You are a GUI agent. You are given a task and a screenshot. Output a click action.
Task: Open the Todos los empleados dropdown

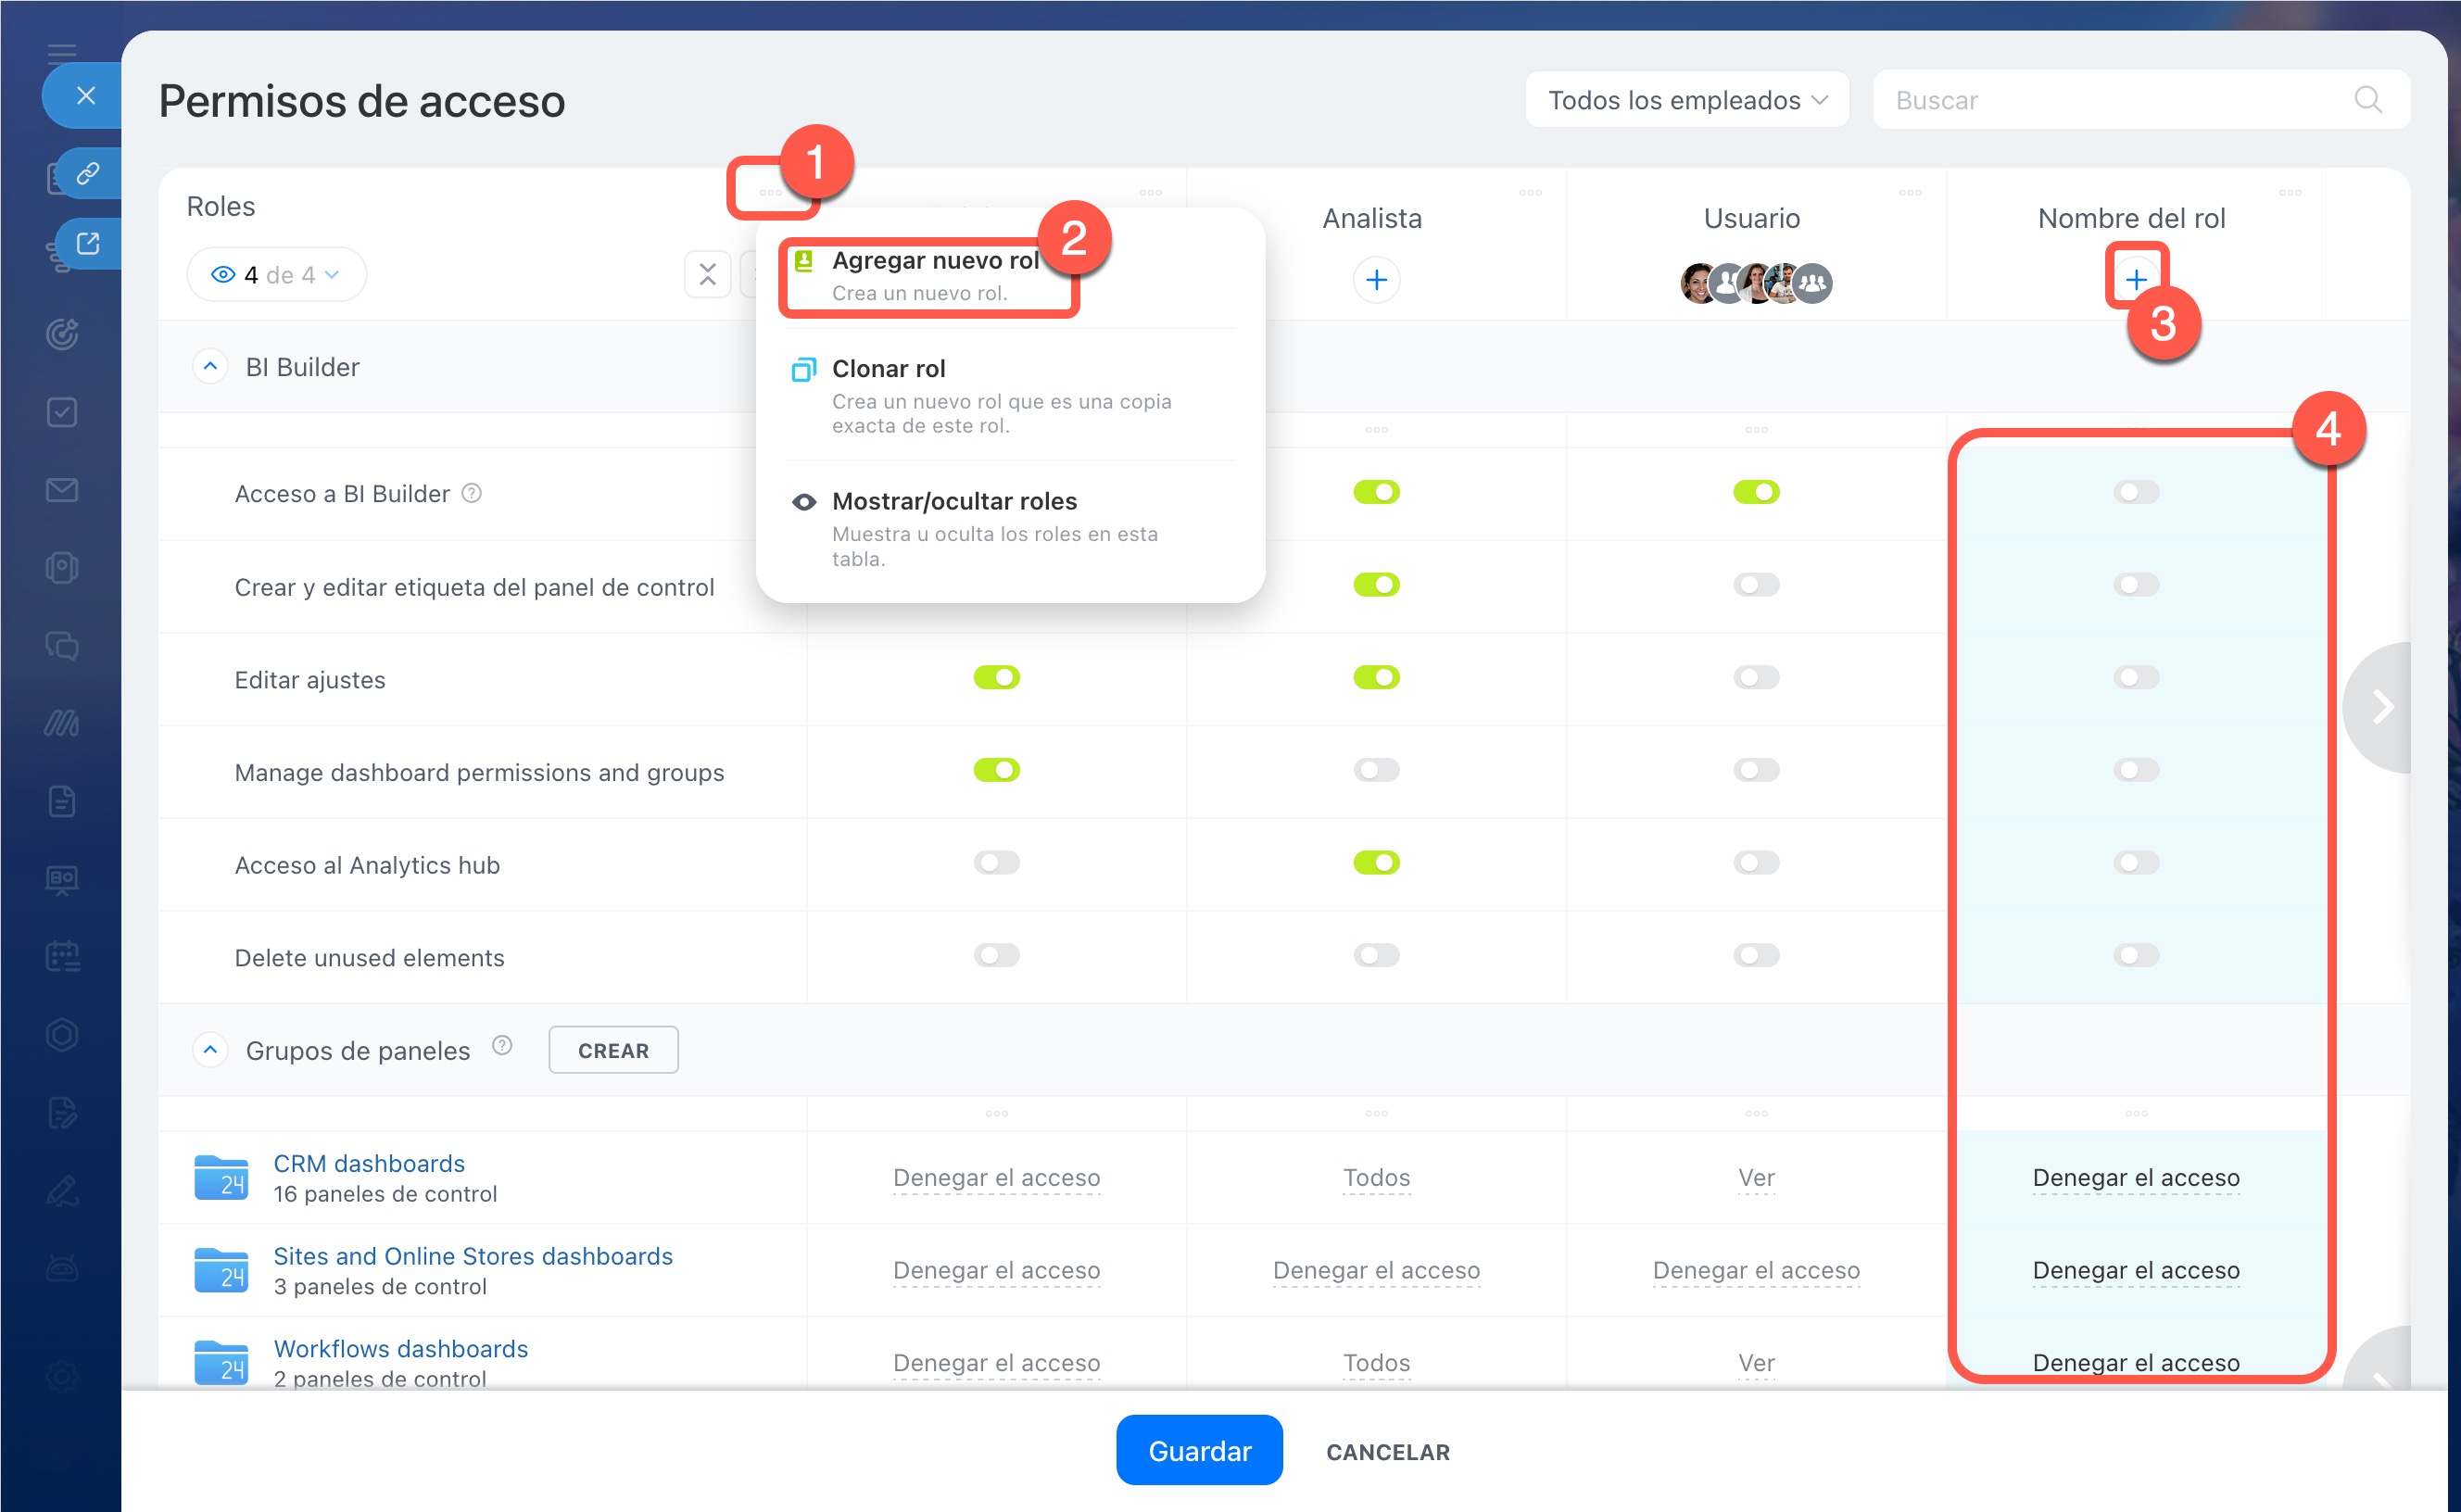(1686, 100)
